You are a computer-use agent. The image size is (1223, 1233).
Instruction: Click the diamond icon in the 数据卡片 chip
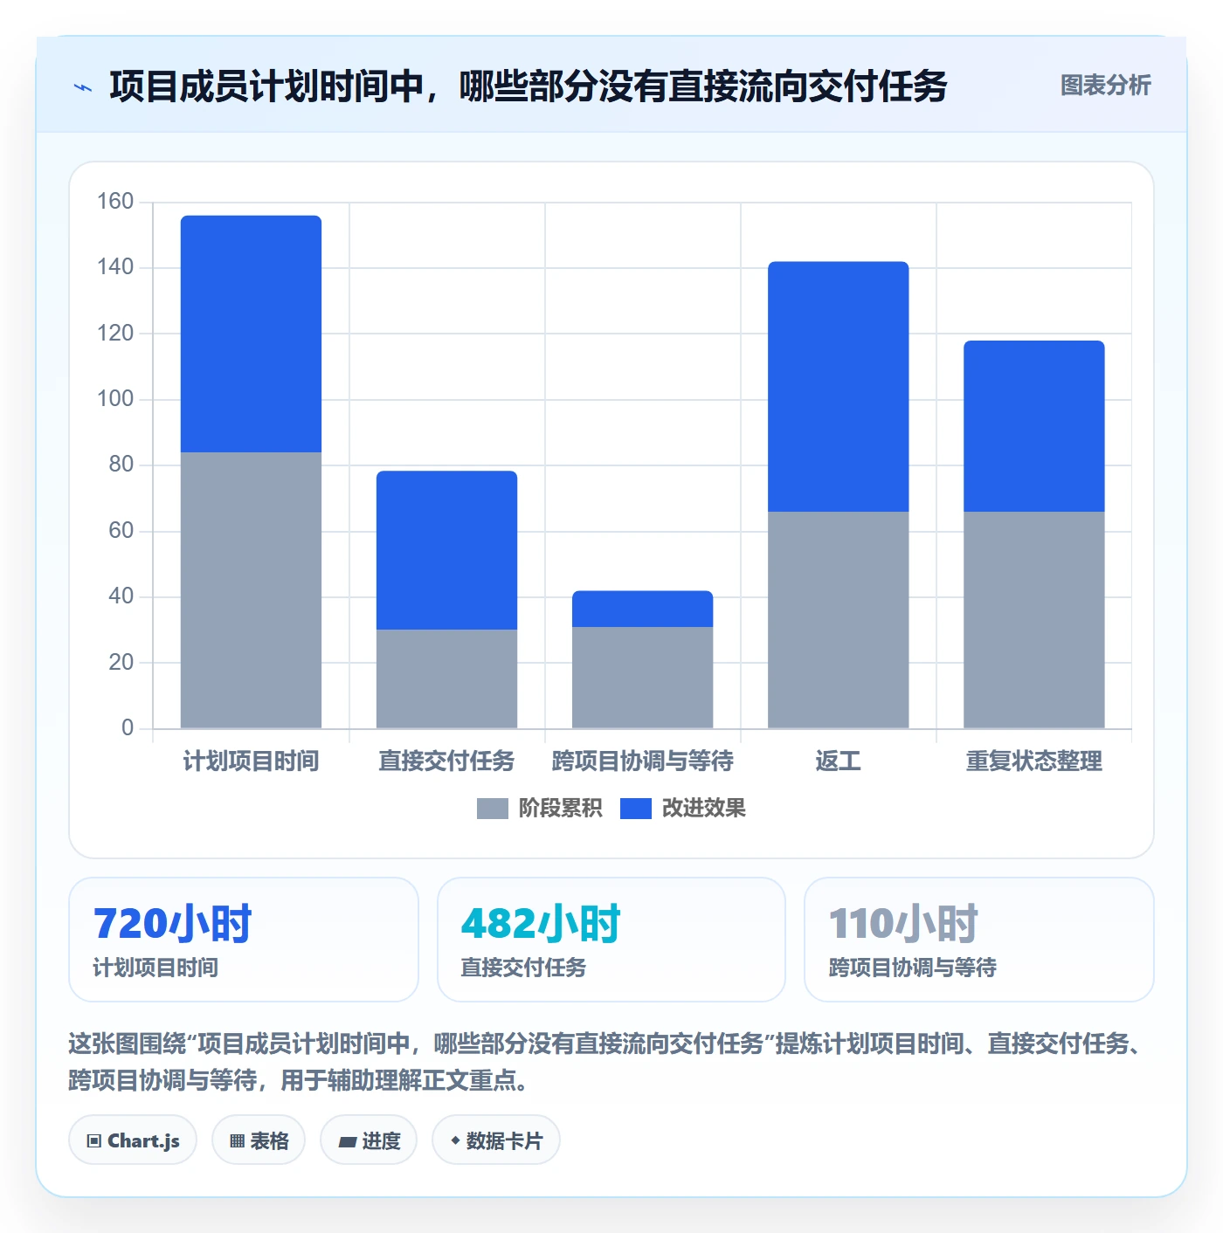[455, 1140]
